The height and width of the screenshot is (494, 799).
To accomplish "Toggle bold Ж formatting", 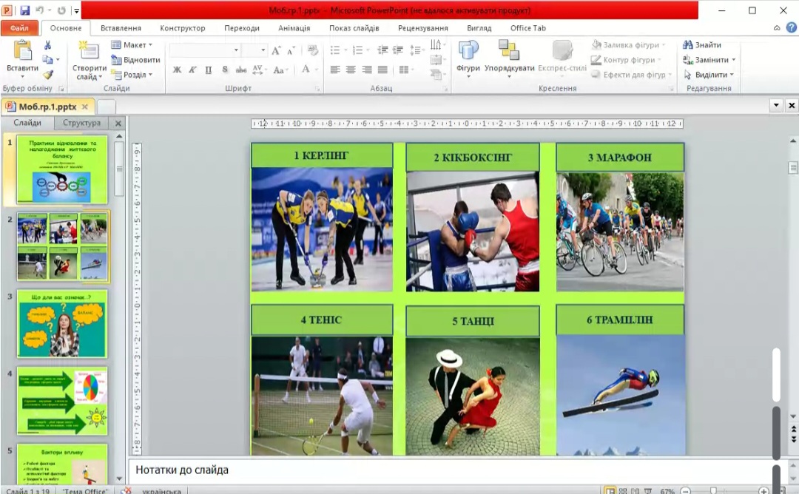I will click(177, 70).
